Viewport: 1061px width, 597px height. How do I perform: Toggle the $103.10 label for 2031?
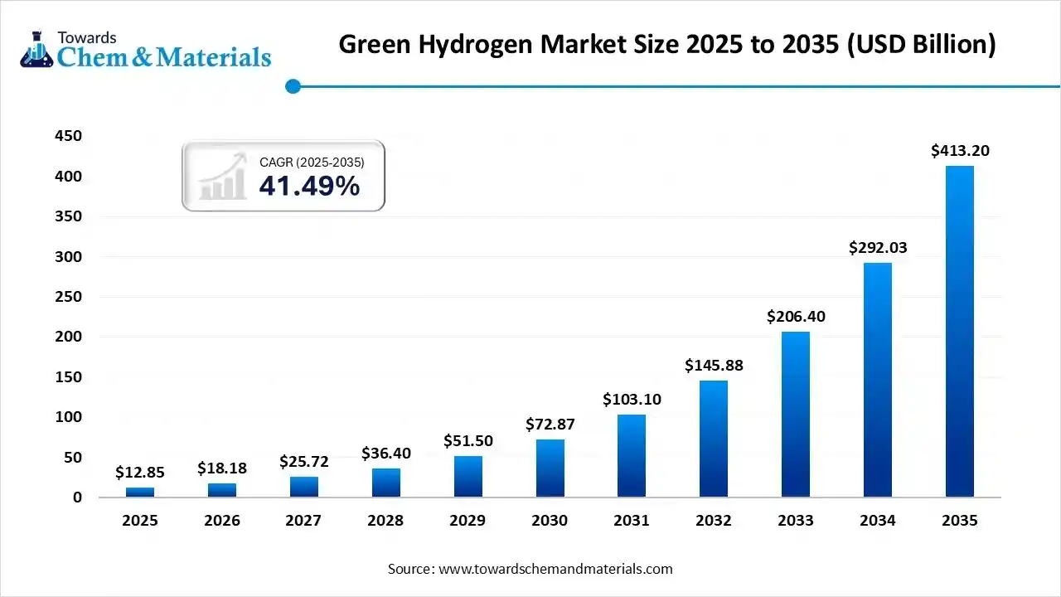pyautogui.click(x=632, y=399)
